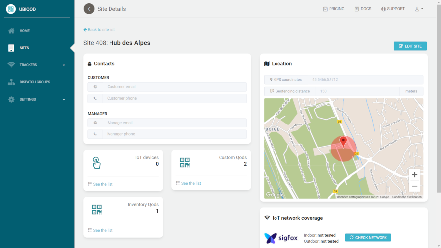This screenshot has width=441, height=248.
Task: Click the GPS coordinates field
Action: click(365, 80)
